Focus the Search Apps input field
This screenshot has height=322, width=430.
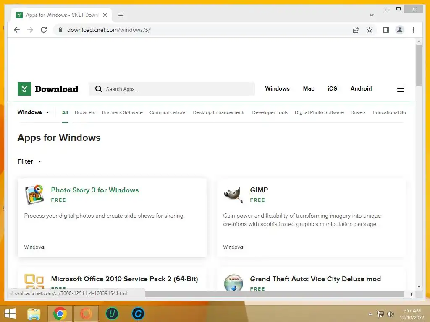tap(172, 89)
